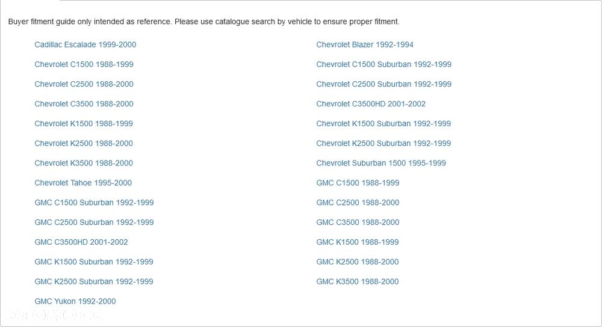
Task: Open GMC Yukon 1992-2000 link
Action: [x=75, y=301]
